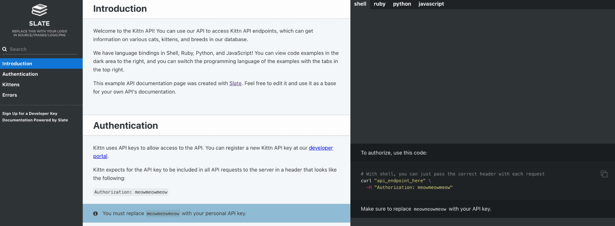Switch code examples to the shell tab
The image size is (615, 226).
point(360,4)
